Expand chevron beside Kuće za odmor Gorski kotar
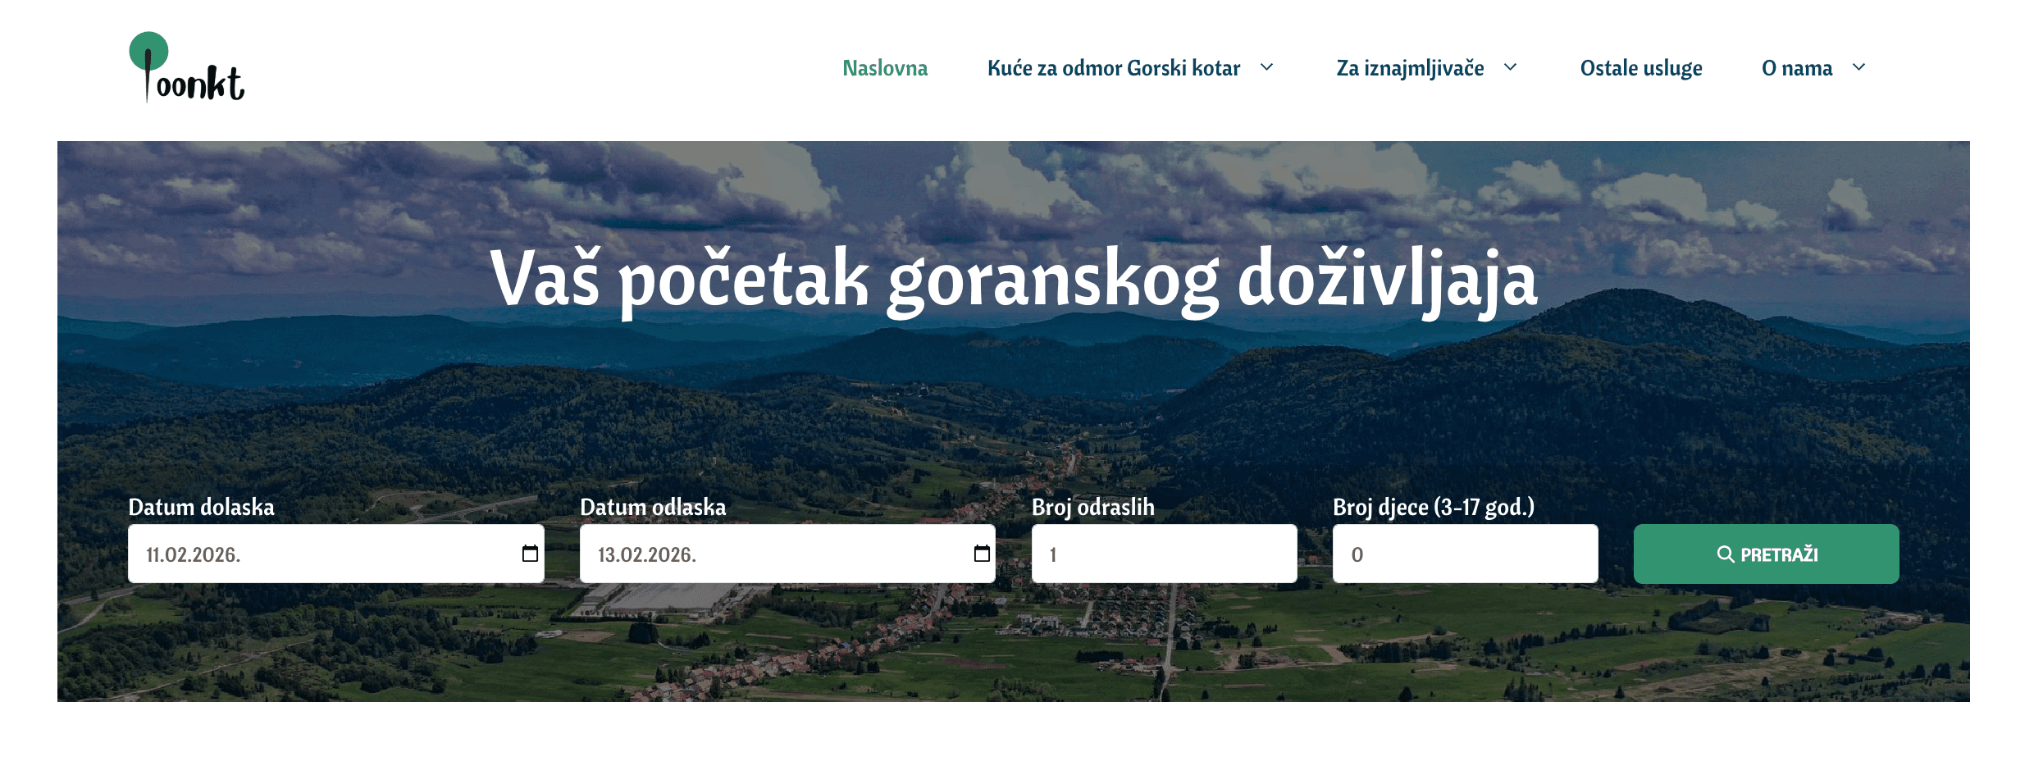This screenshot has width=2034, height=766. [x=1267, y=67]
